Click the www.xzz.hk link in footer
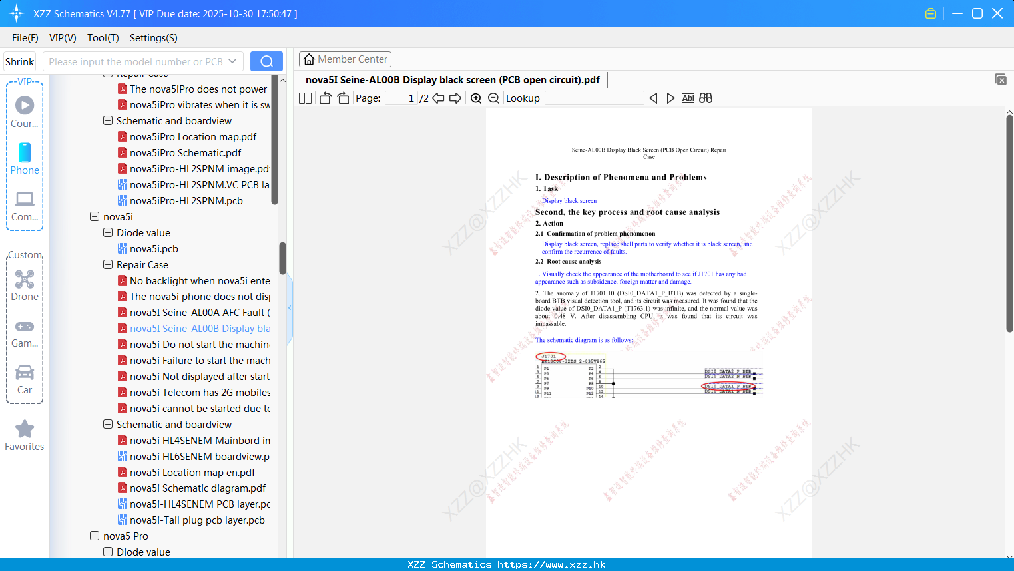Image resolution: width=1014 pixels, height=571 pixels. click(551, 564)
